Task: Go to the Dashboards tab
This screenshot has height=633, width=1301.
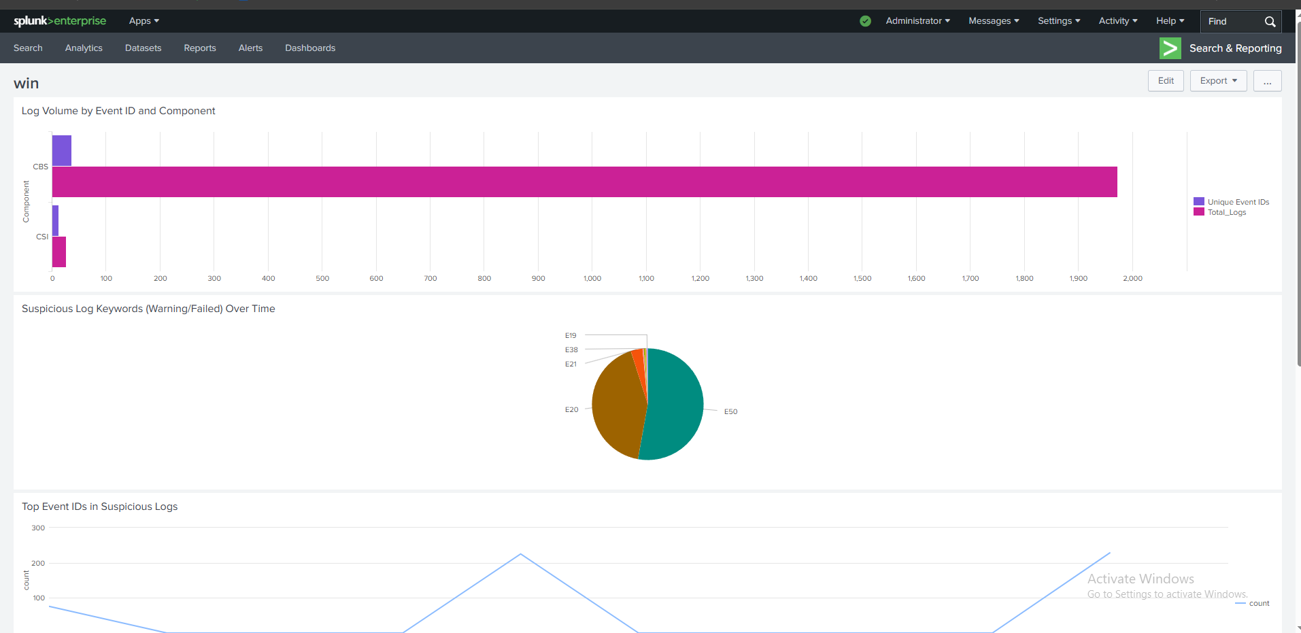Action: (x=310, y=48)
